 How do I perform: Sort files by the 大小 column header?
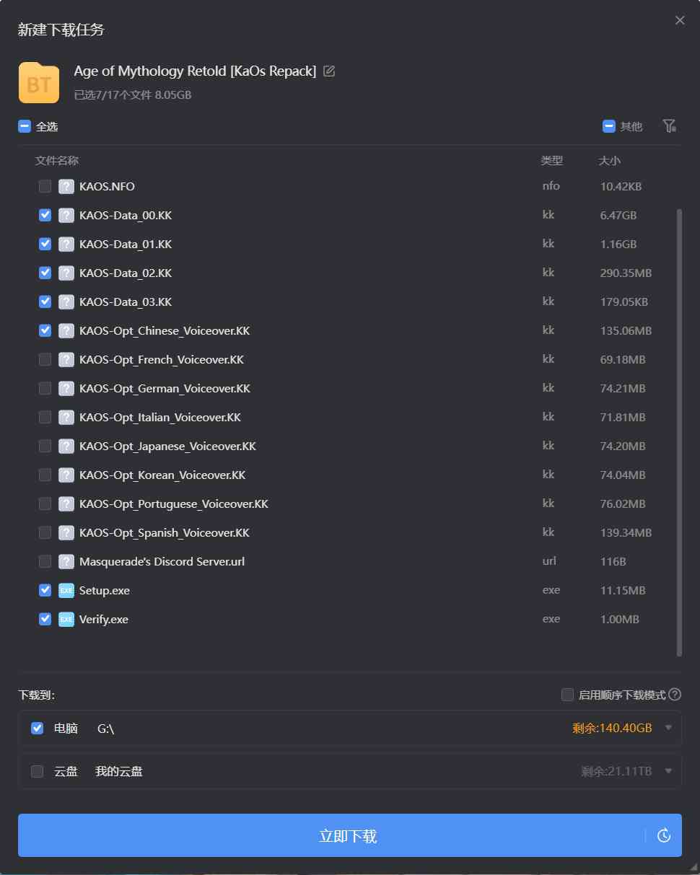point(609,160)
